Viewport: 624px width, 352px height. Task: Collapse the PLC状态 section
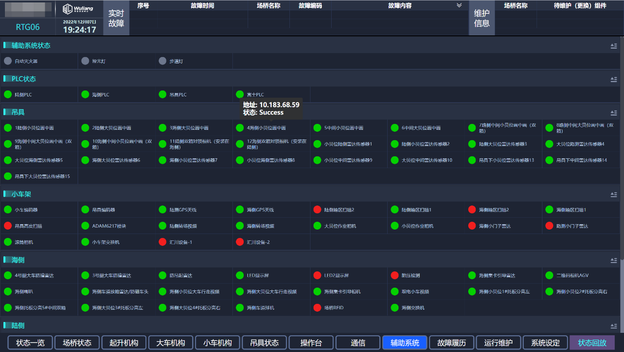[x=614, y=79]
